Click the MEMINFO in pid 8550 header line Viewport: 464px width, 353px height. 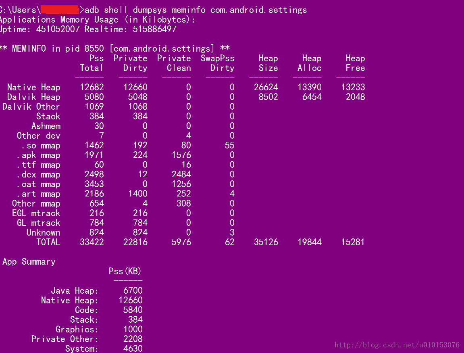[115, 48]
